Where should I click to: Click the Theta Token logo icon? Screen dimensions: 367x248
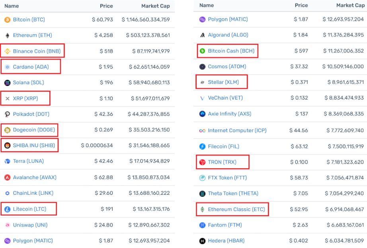tap(202, 194)
